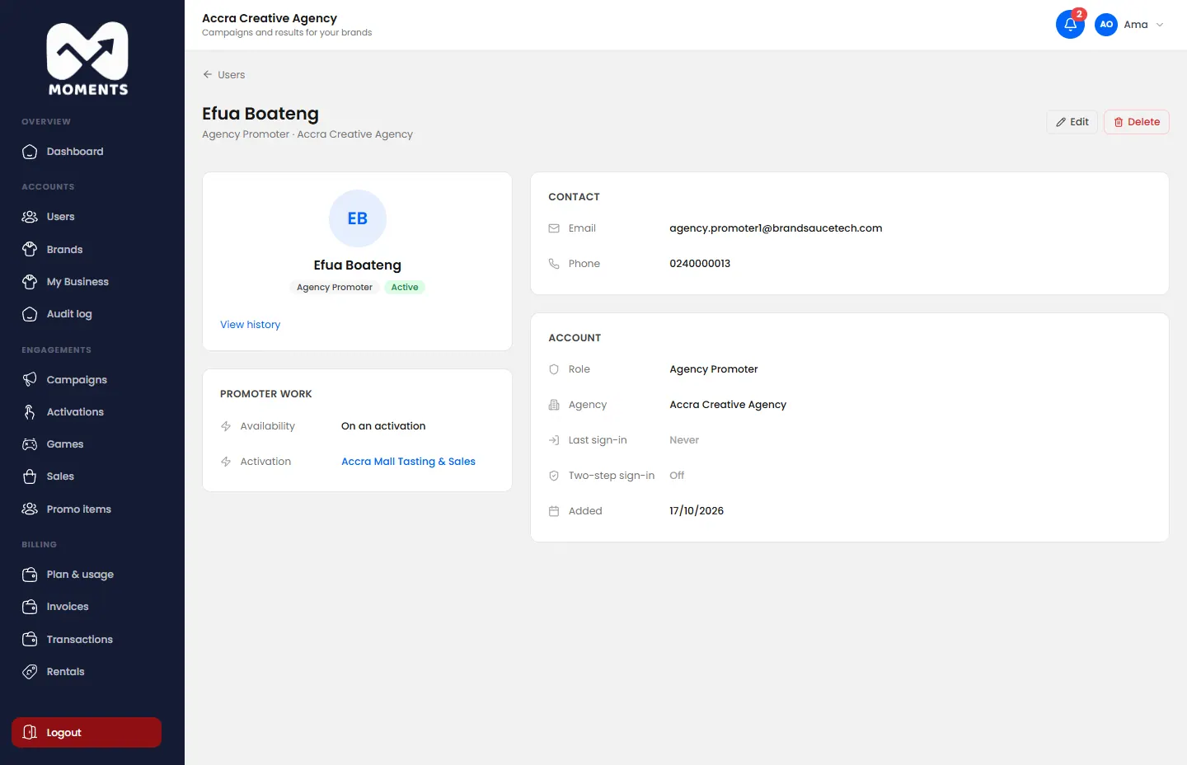Open Accra Mall Tasting & Sales activation
Viewport: 1187px width, 765px height.
coord(408,462)
